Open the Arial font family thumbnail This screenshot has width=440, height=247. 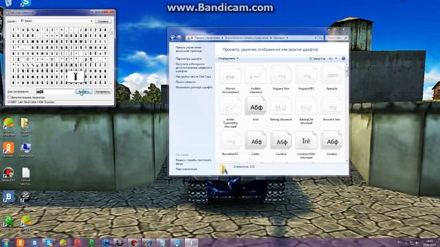coord(255,106)
